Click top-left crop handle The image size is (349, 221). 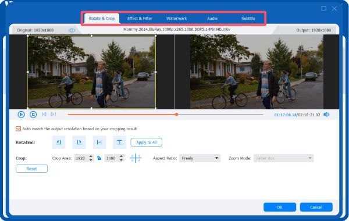27,36
